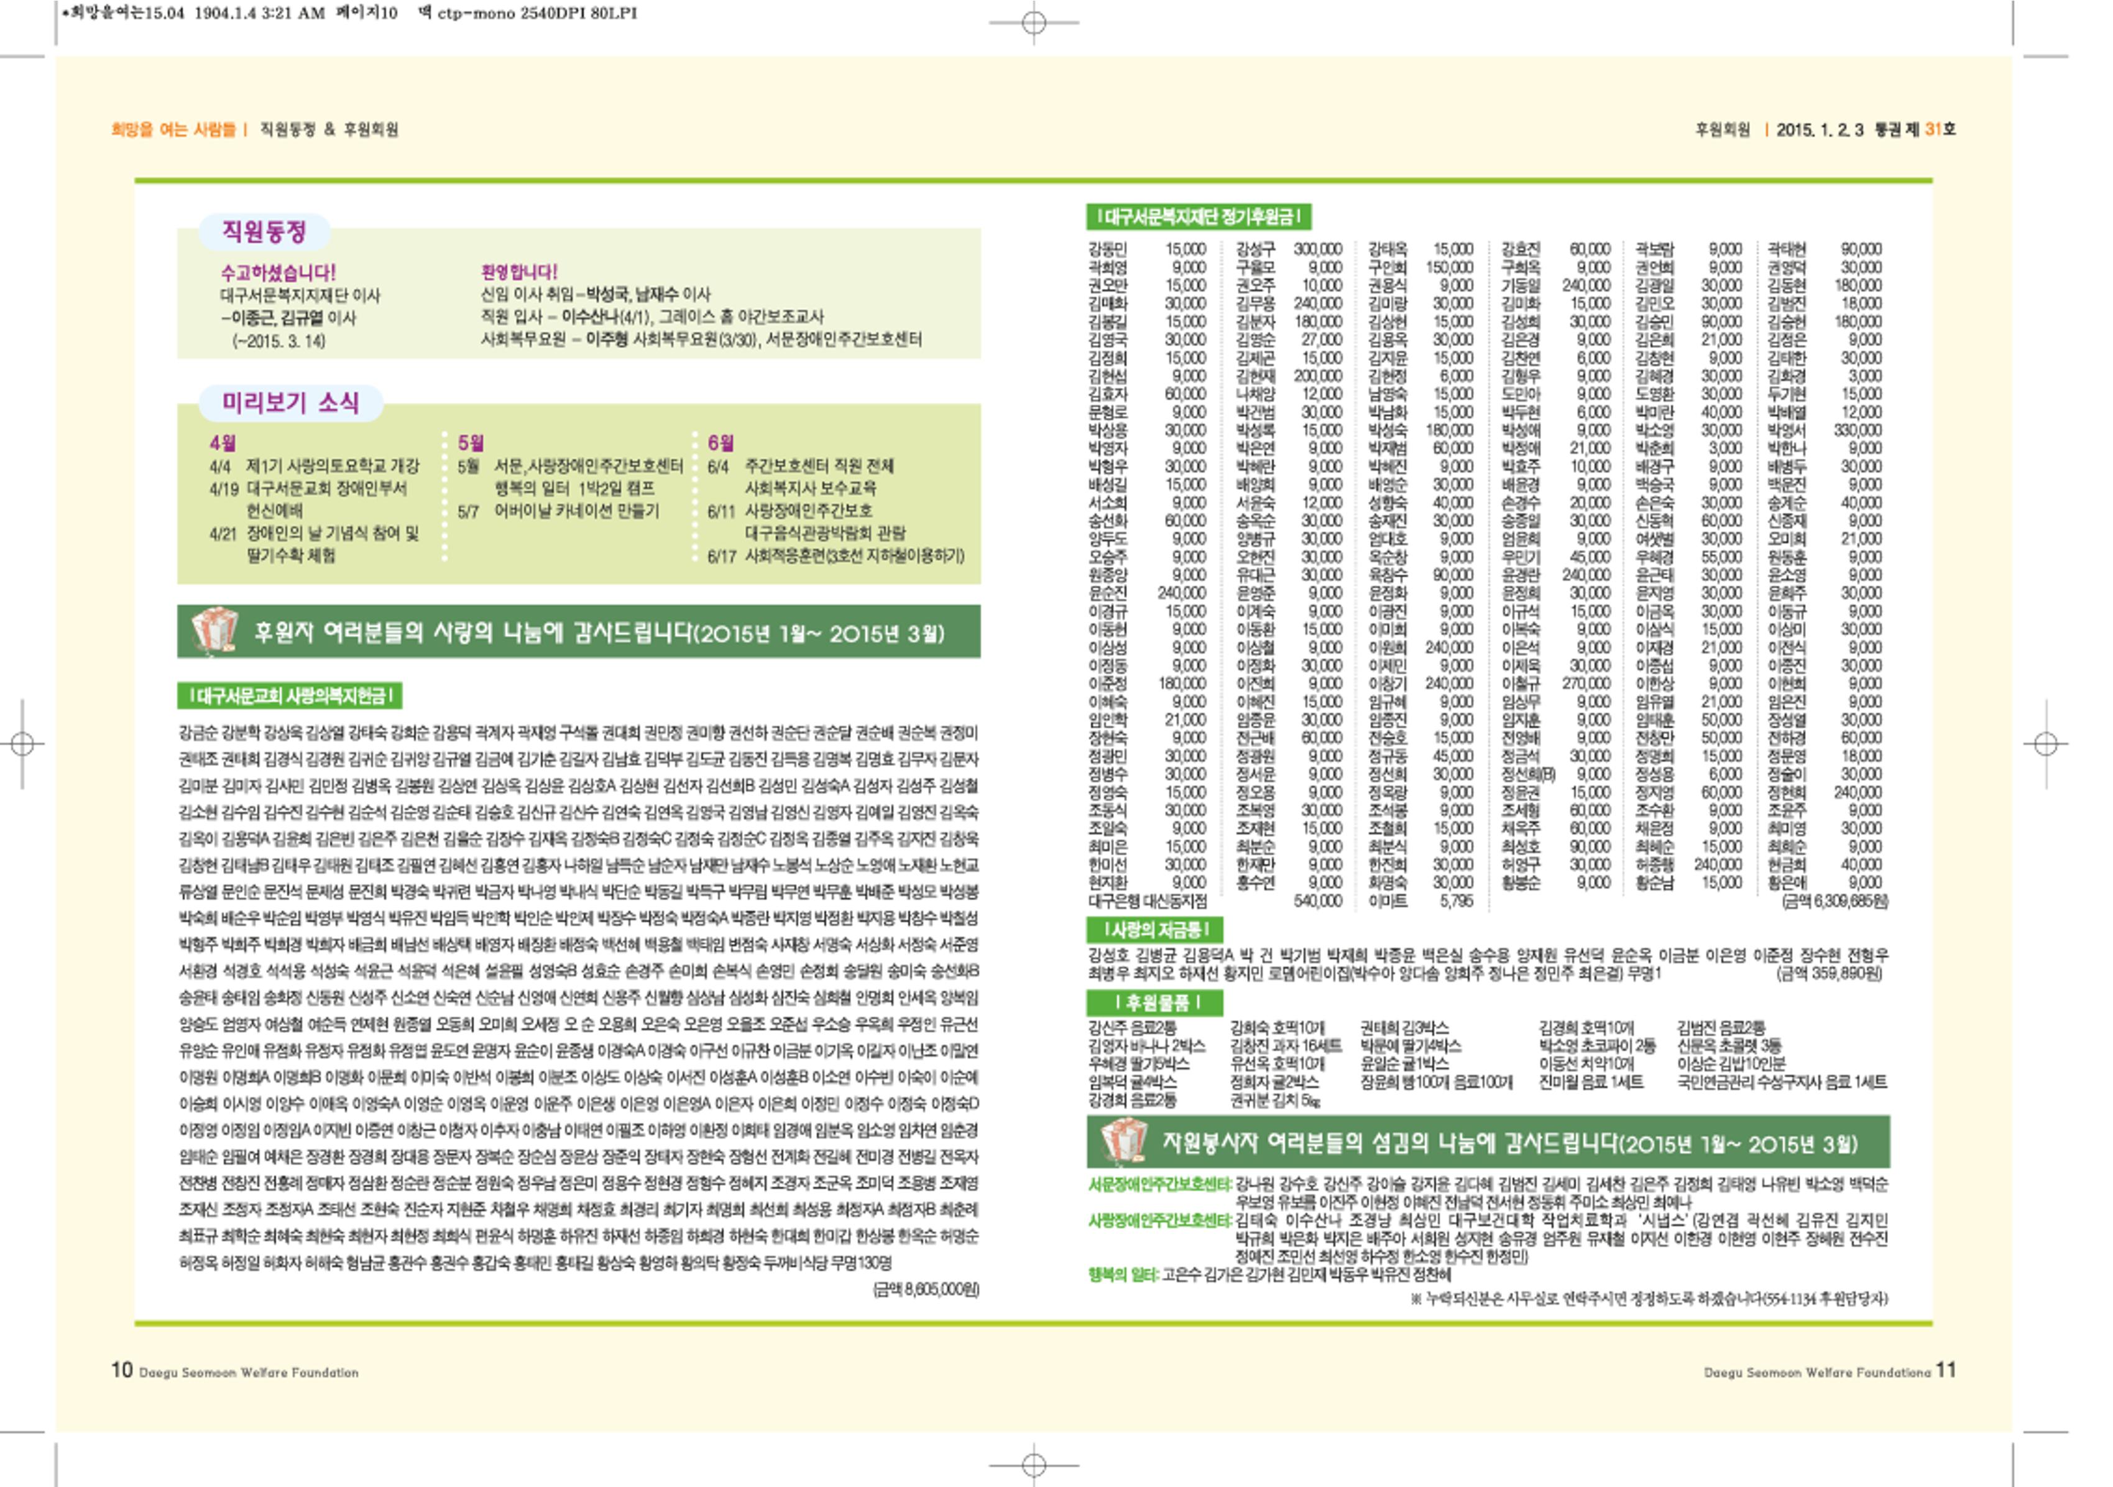Screen dimensions: 2113x1487
Task: Click the 수고하셨습니다! red heading
Action: 278,272
